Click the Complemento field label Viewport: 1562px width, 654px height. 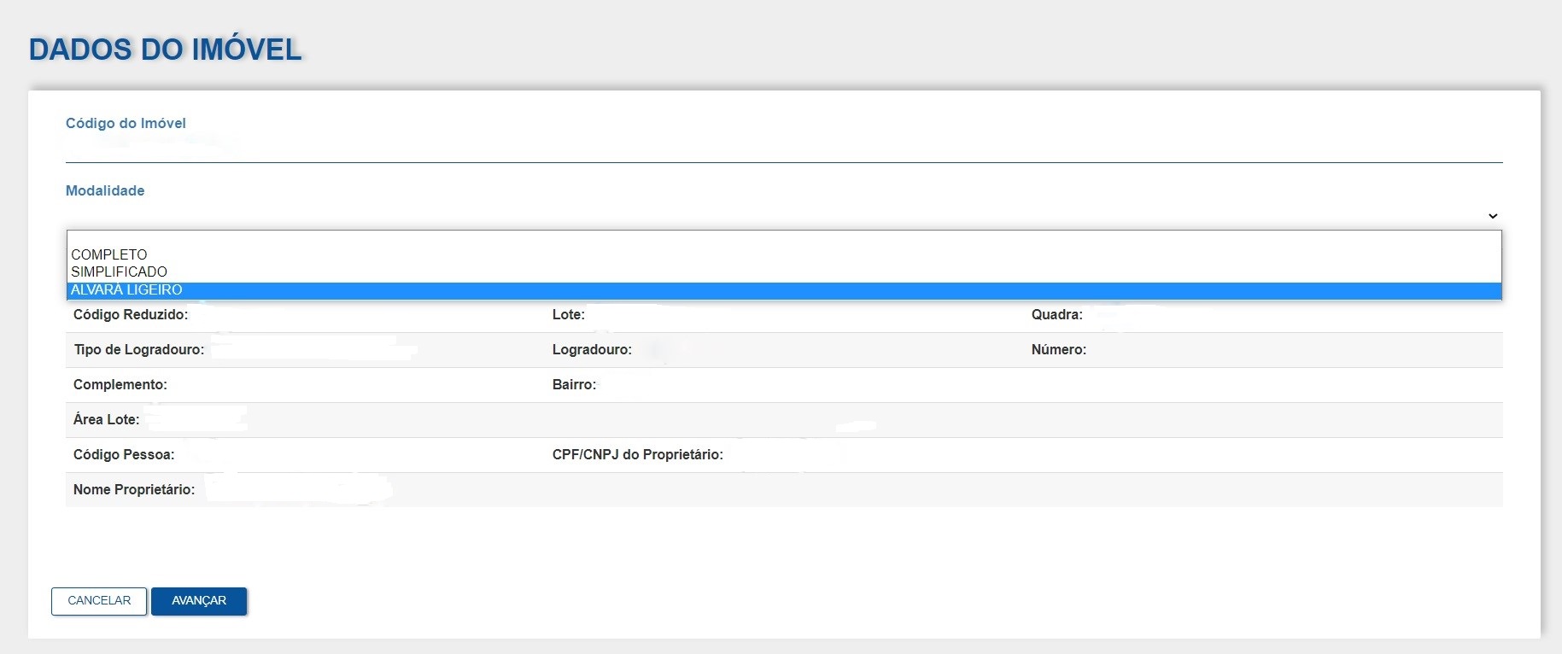coord(120,384)
